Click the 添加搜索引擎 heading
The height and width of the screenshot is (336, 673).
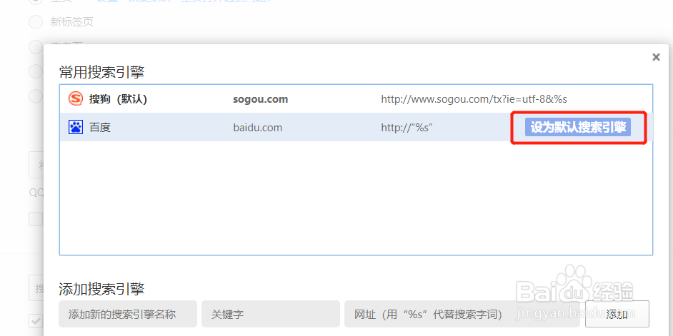(101, 289)
